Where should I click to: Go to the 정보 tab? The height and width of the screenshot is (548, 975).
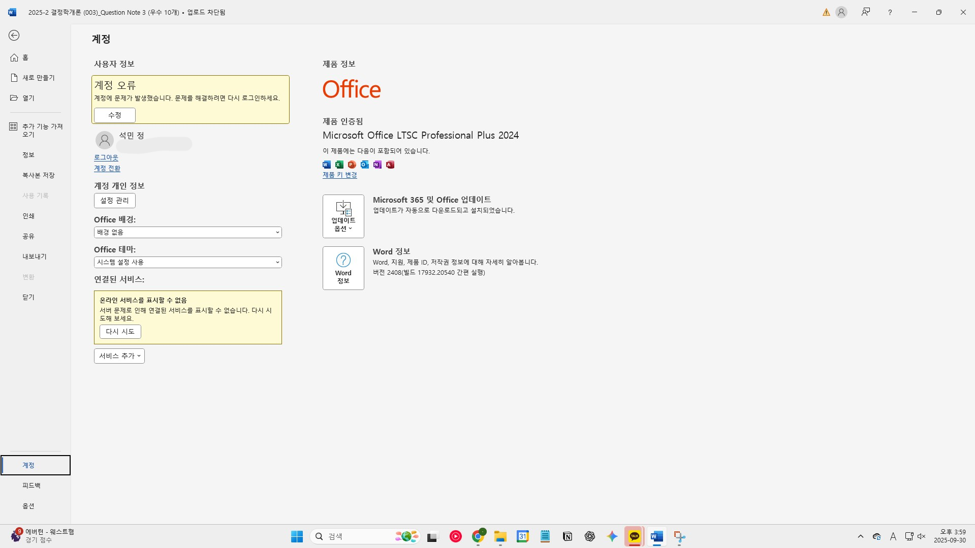35,155
